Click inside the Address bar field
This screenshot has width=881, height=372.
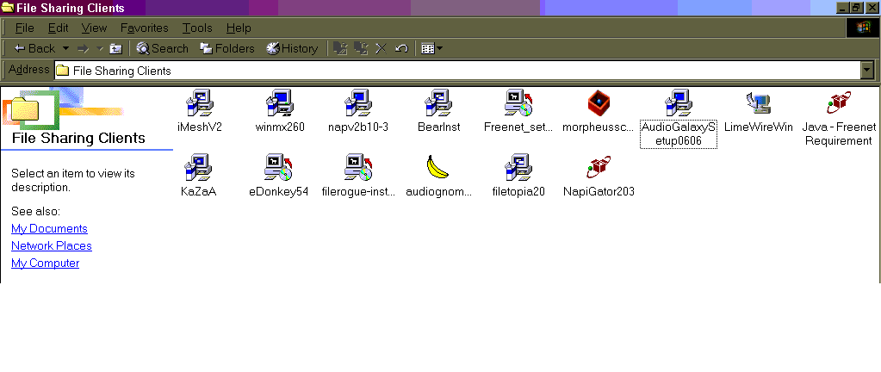(457, 71)
